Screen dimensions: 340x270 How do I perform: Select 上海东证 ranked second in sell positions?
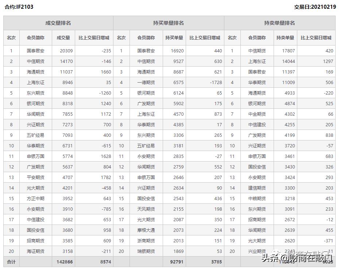click(257, 61)
